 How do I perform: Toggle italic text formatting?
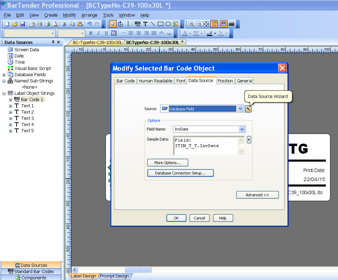pos(98,33)
